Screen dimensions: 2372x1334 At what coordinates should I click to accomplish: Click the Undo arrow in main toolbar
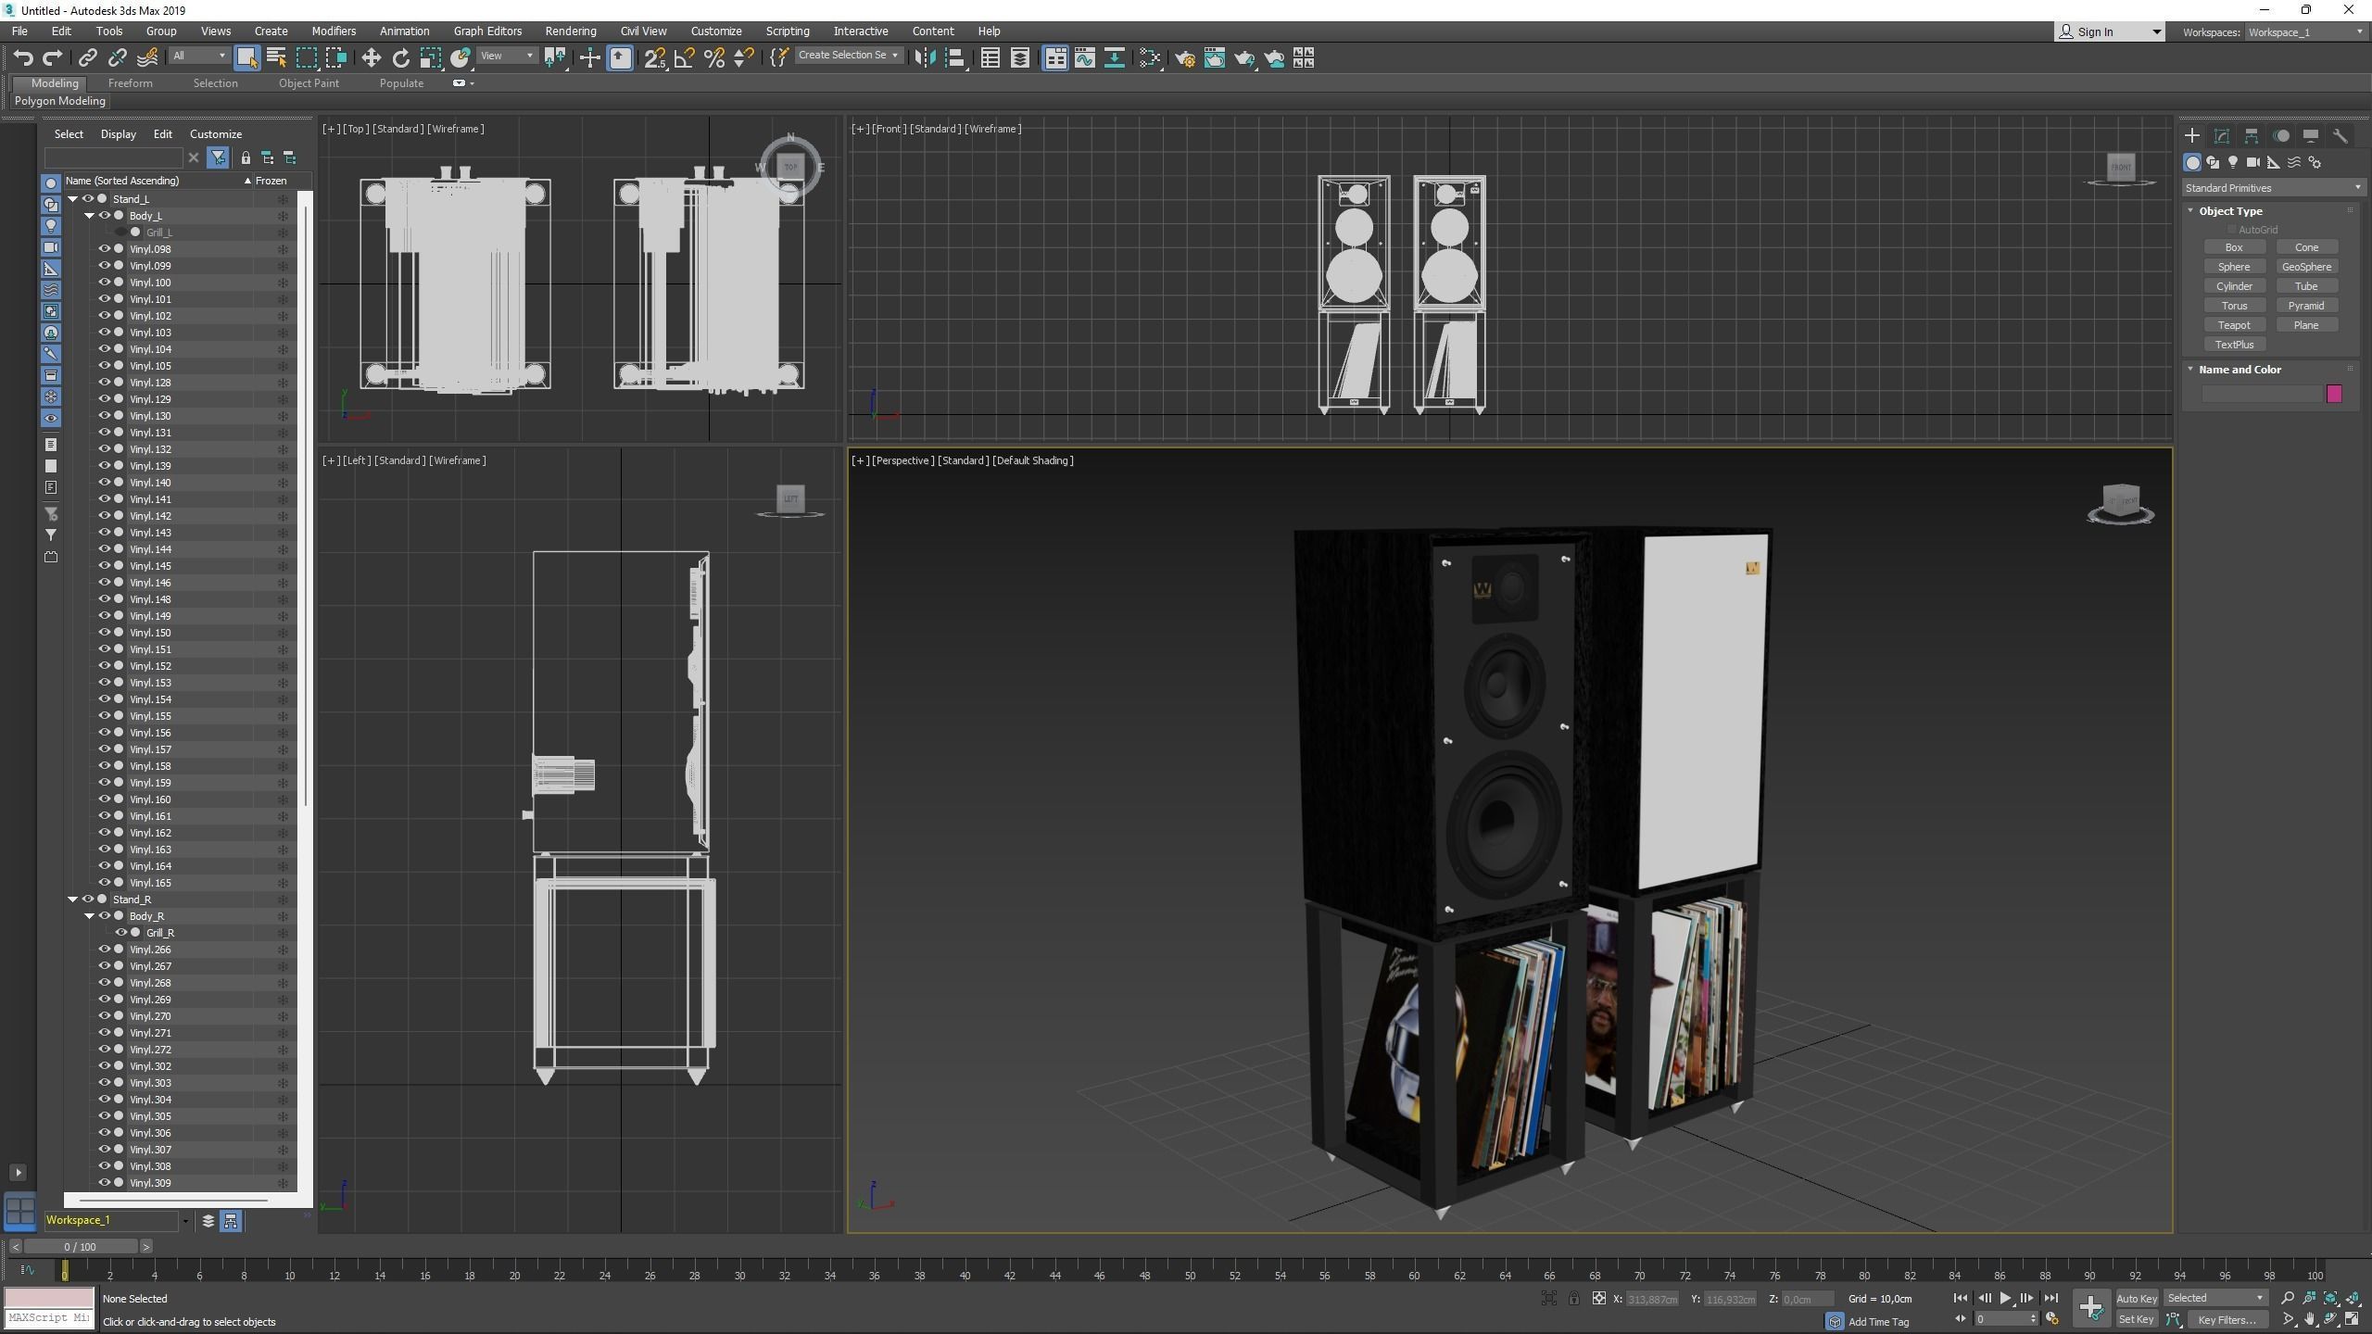[22, 58]
